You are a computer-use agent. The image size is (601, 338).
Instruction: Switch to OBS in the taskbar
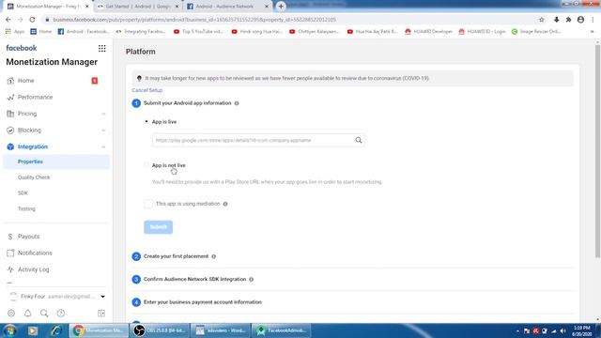(159, 330)
